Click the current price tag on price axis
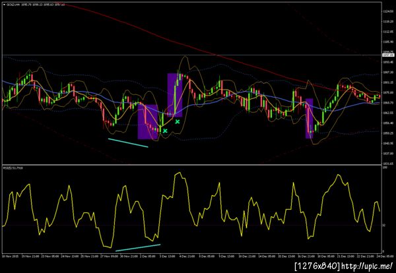Screen dimensions: 396x273 click(388, 55)
